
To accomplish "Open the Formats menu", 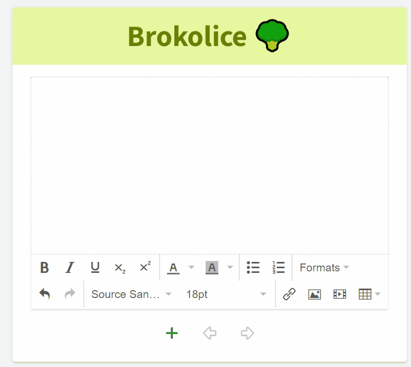I will coord(324,268).
